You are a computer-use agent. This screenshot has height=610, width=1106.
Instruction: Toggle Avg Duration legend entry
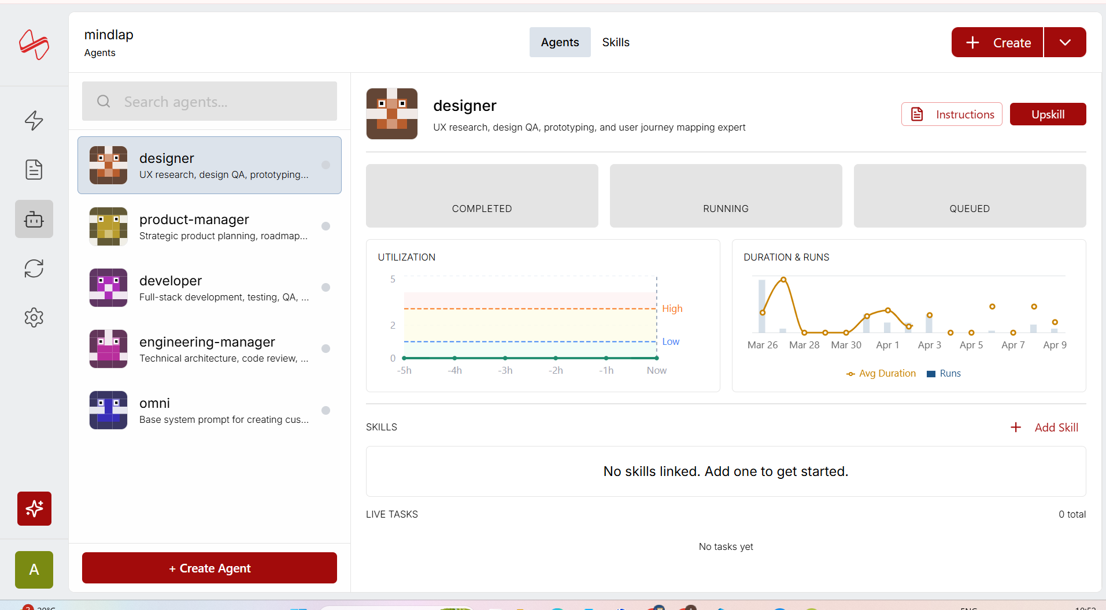pyautogui.click(x=881, y=373)
